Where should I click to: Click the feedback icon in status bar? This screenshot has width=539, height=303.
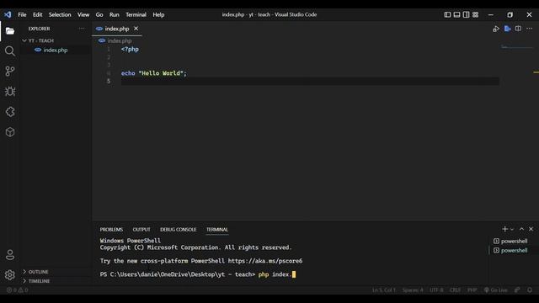click(517, 290)
